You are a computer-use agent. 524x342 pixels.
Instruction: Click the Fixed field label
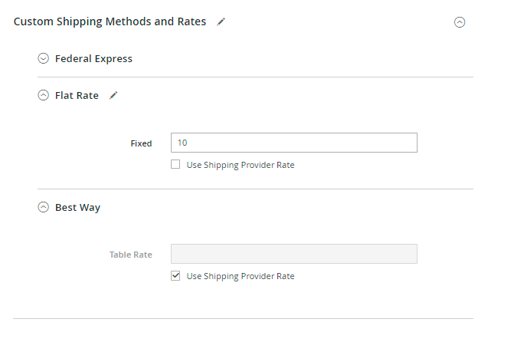click(x=141, y=143)
